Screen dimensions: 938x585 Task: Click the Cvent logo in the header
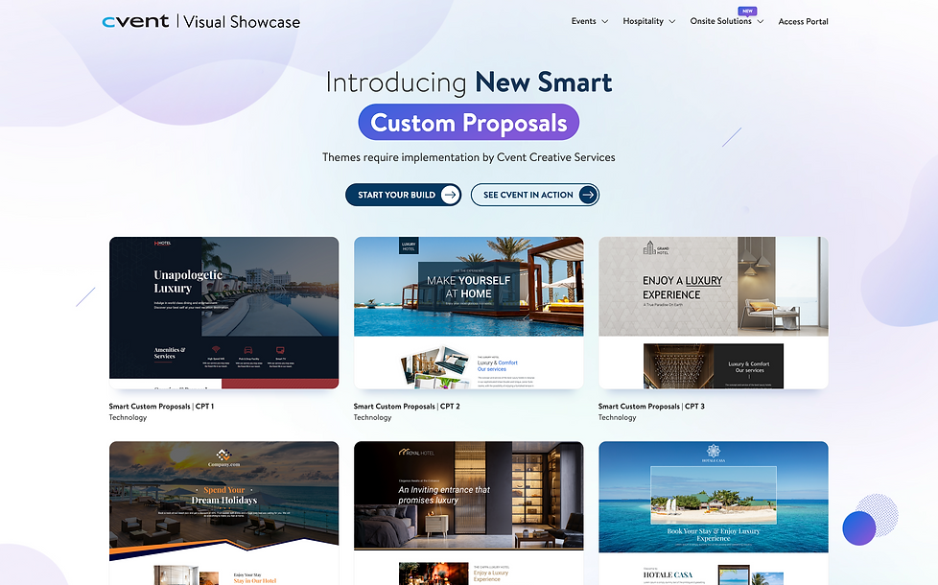click(x=134, y=20)
